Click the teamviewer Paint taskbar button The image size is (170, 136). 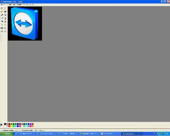[132, 134]
